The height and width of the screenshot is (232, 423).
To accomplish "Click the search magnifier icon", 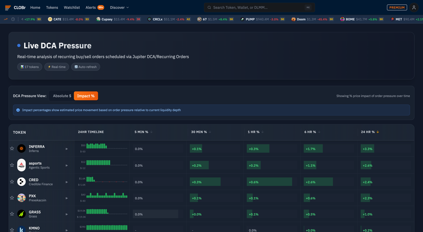I will [209, 7].
